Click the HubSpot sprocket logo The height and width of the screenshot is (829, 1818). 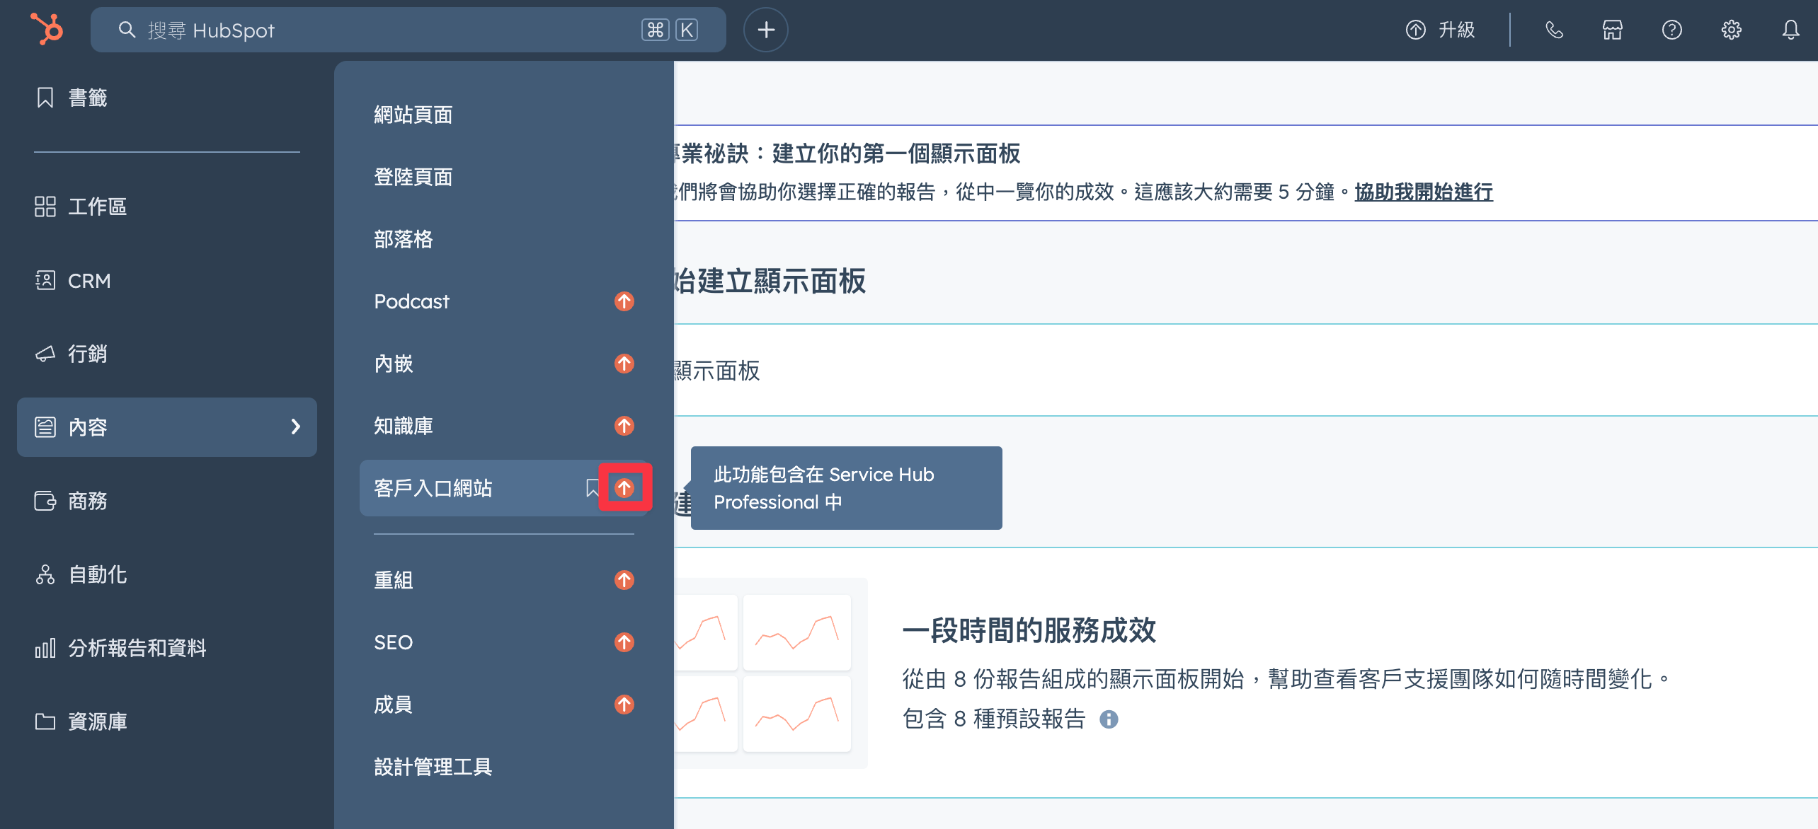(47, 30)
